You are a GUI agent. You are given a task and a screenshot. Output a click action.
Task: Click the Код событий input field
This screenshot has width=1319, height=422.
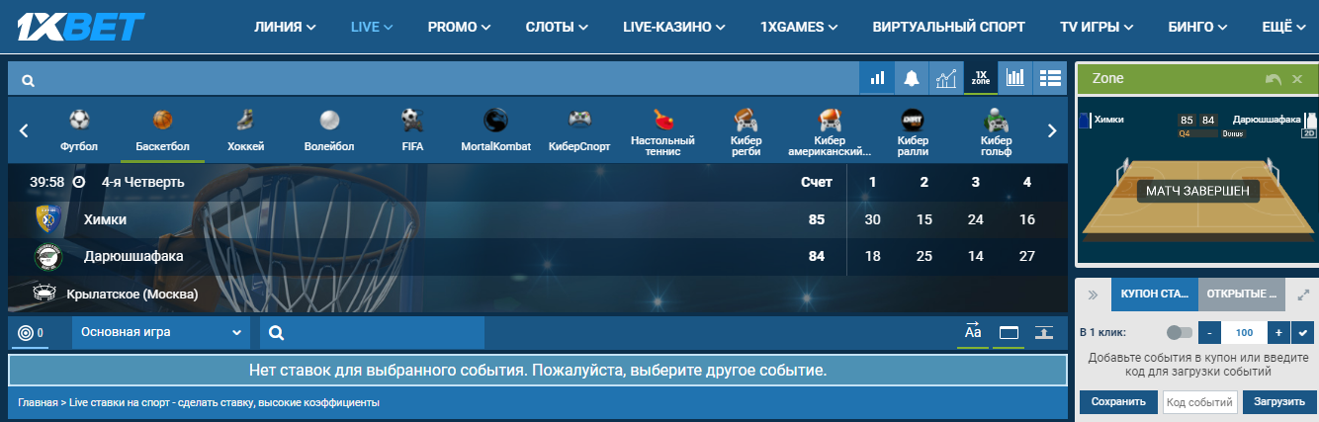click(1199, 401)
